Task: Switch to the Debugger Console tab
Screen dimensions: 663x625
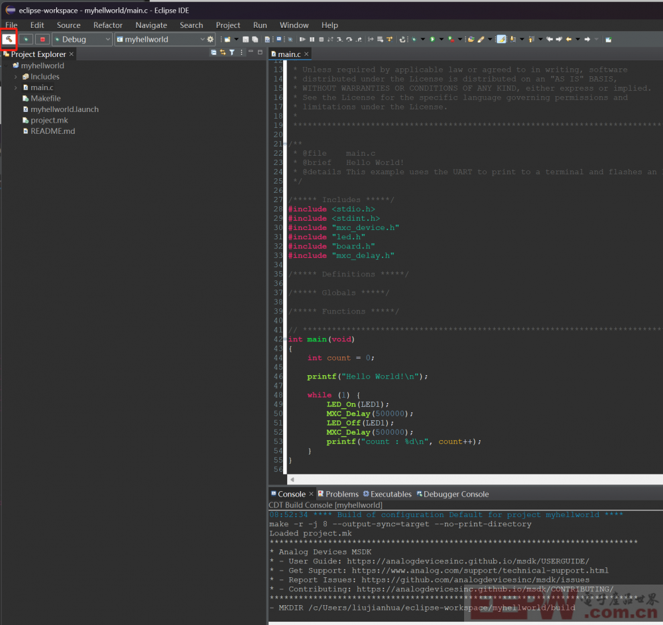Action: 453,494
